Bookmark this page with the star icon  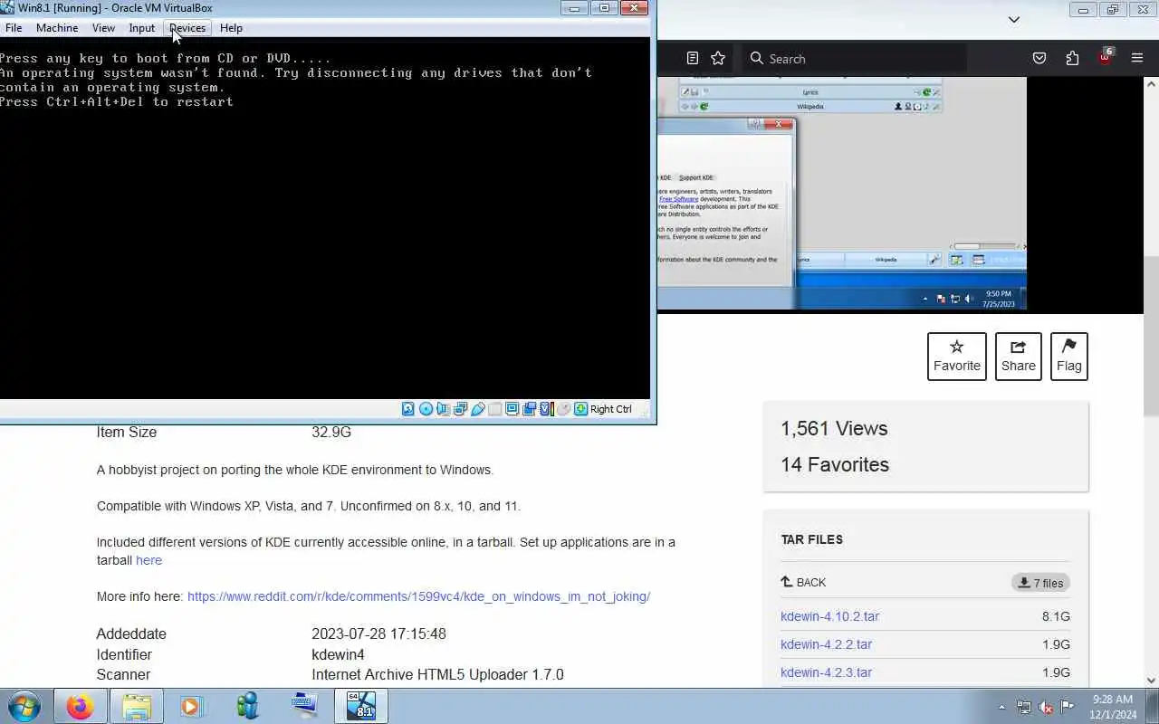pos(718,58)
